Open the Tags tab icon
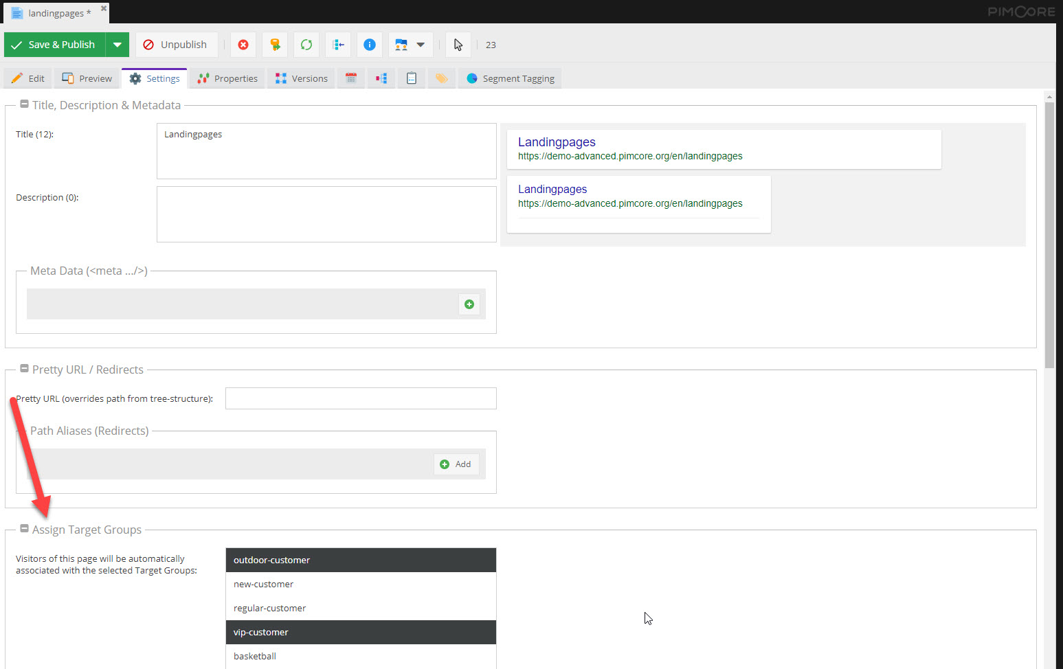This screenshot has height=669, width=1063. point(442,78)
